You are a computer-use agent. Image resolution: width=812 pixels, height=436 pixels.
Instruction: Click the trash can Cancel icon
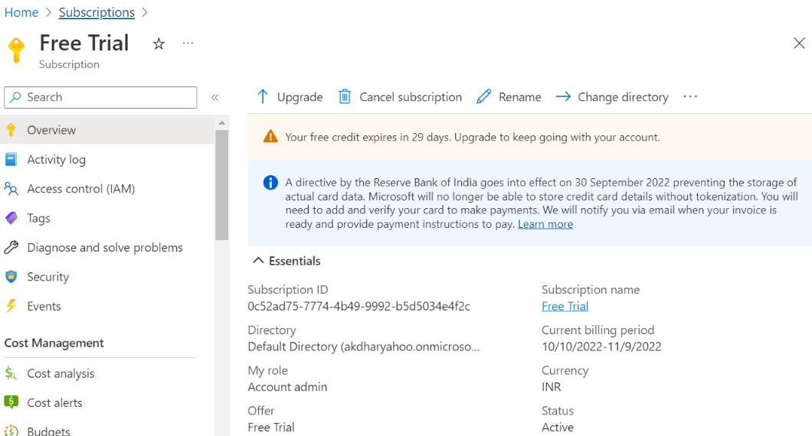pos(345,96)
